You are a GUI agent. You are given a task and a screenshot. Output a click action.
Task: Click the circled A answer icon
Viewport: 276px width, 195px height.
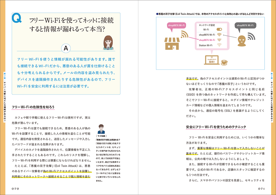(x=66, y=48)
